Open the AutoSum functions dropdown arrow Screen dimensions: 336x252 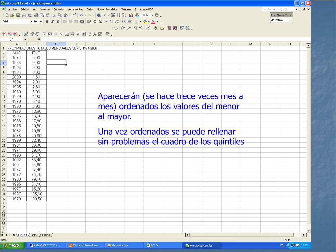[109, 15]
